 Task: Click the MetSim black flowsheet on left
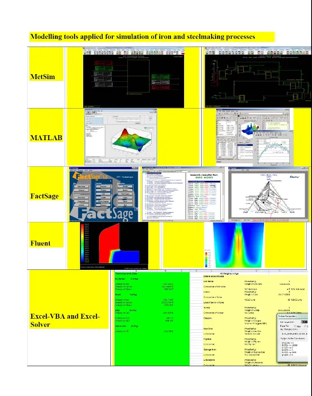(133, 77)
